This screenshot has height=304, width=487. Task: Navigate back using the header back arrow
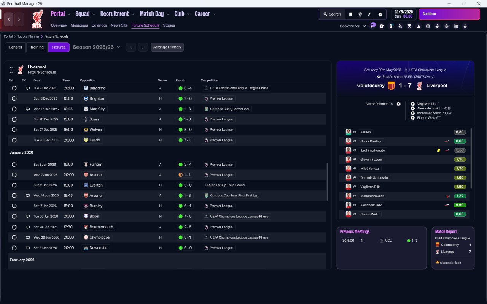(x=9, y=19)
